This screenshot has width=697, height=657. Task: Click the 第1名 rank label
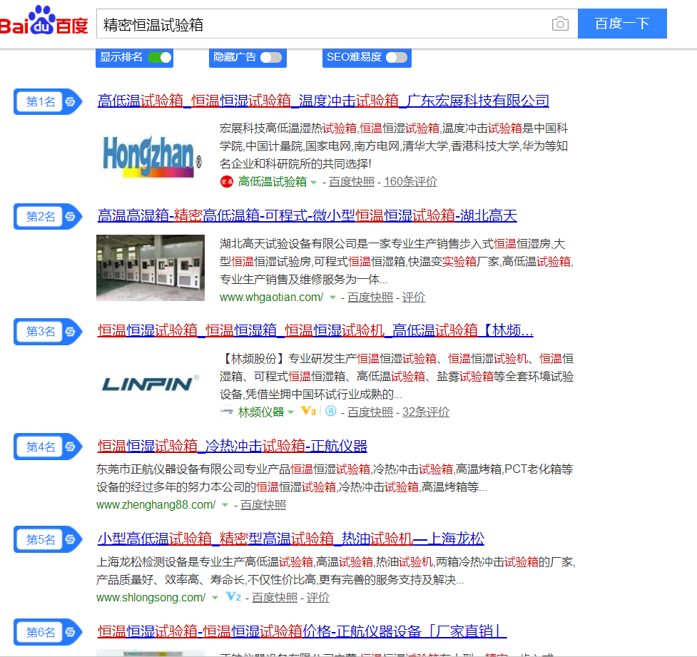click(41, 102)
